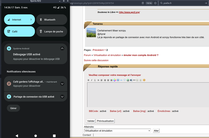Reset the 110 % zoom indicator
The width and height of the screenshot is (209, 138).
pyautogui.click(x=149, y=3)
